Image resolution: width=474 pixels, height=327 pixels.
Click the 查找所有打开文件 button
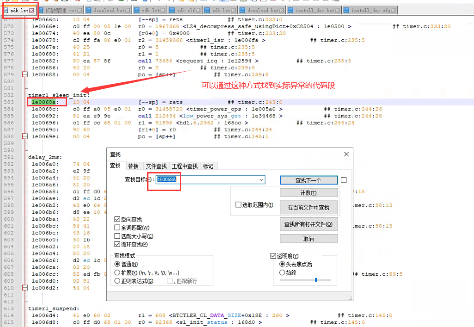(x=308, y=224)
